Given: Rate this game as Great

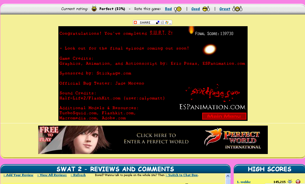Looking at the screenshot, I should point(225,9).
